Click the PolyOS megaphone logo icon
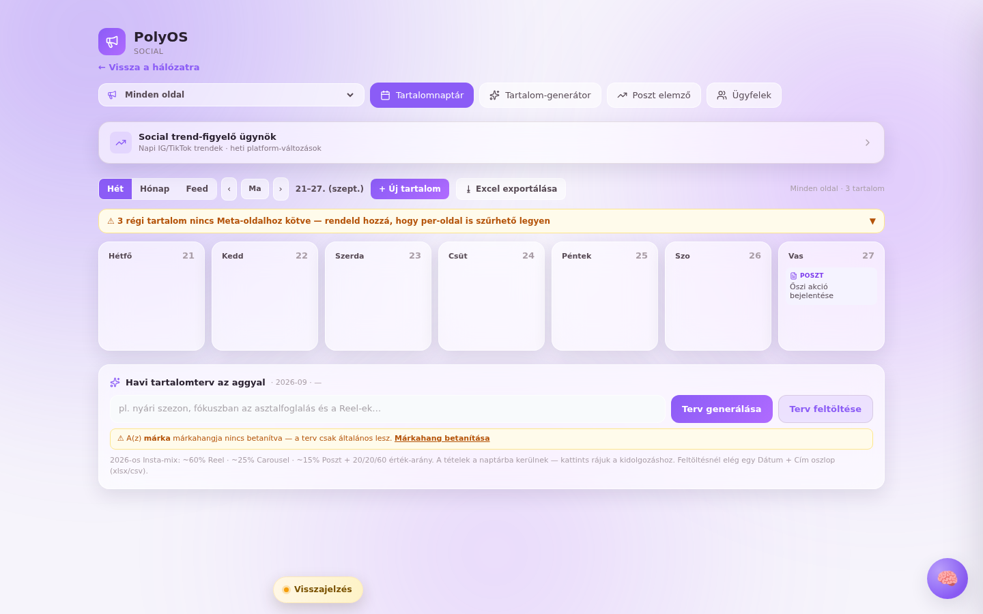983x614 pixels. pos(112,42)
